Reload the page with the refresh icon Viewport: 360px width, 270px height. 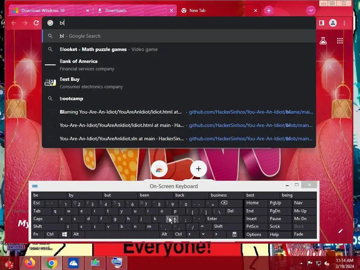[36, 23]
